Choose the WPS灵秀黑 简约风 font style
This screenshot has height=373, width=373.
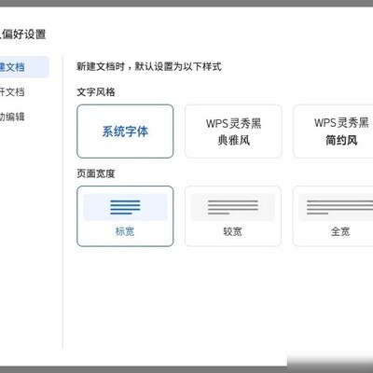[333, 131]
